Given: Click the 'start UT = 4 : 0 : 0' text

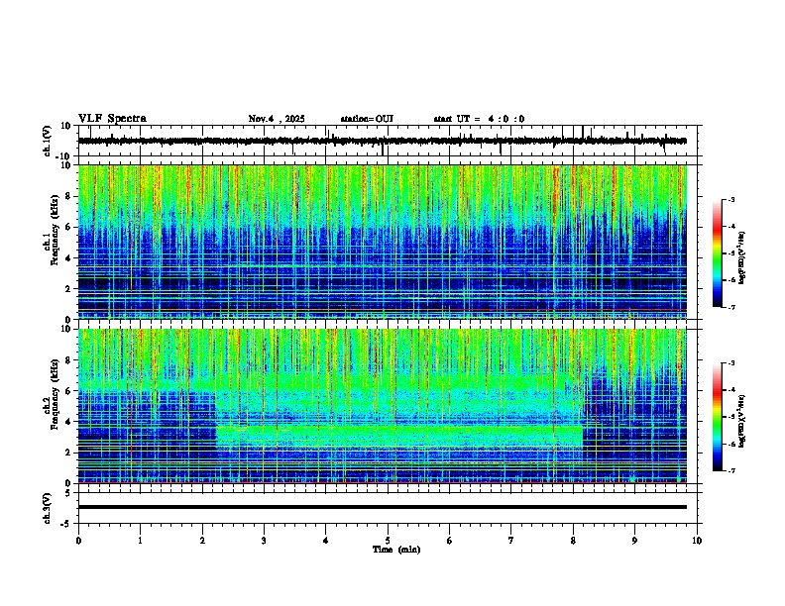Looking at the screenshot, I should 479,119.
